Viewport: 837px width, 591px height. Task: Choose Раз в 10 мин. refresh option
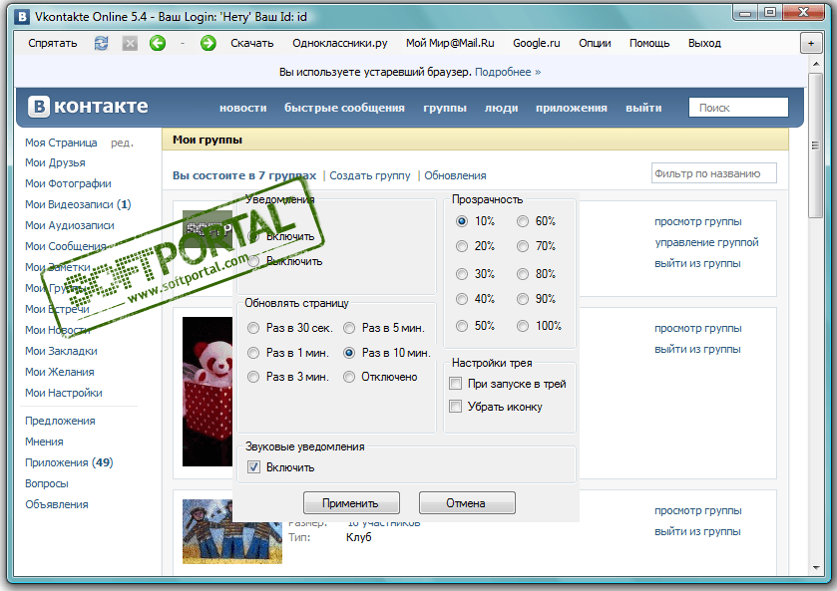tap(349, 353)
